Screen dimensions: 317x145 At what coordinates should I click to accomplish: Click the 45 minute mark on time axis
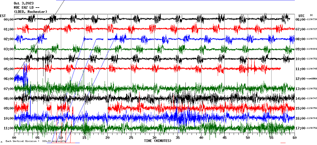click(x=224, y=138)
